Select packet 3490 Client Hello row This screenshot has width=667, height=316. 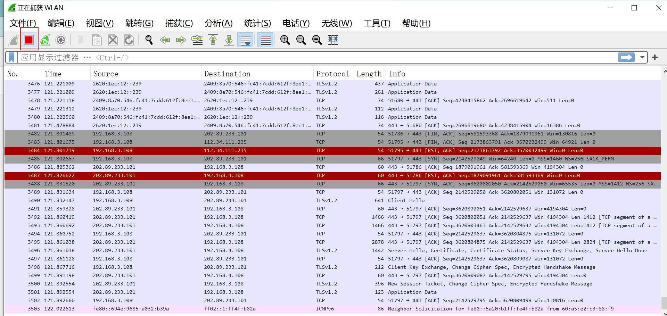(332, 200)
